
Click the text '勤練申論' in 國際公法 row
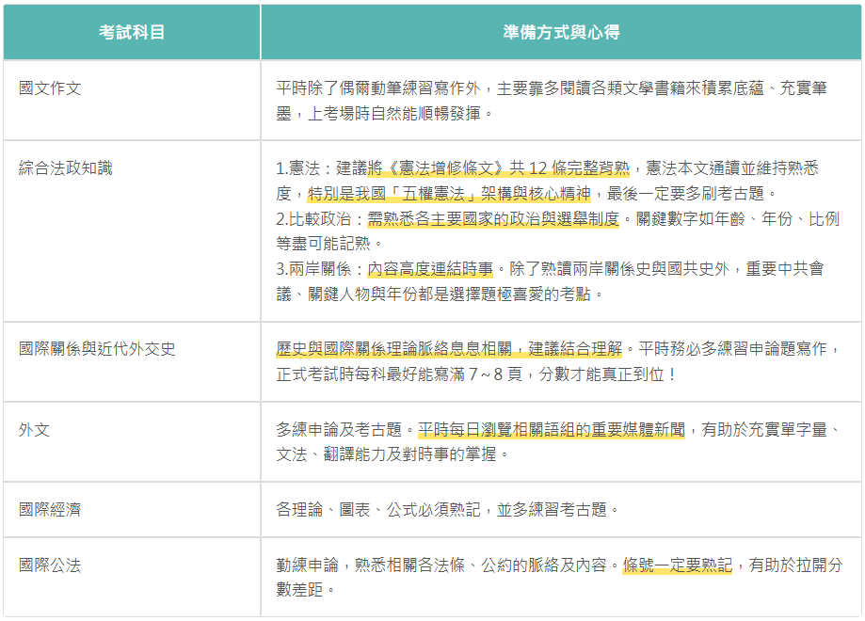tap(307, 565)
